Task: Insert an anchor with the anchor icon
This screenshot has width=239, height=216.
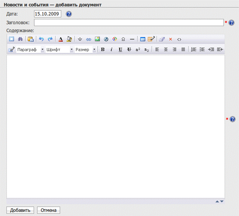Action: [80, 40]
